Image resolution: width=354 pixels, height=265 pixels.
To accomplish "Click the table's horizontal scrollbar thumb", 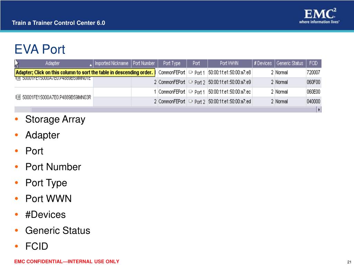I will coord(174,110).
